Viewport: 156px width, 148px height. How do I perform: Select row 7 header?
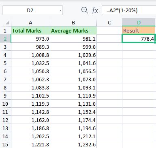click(x=5, y=79)
